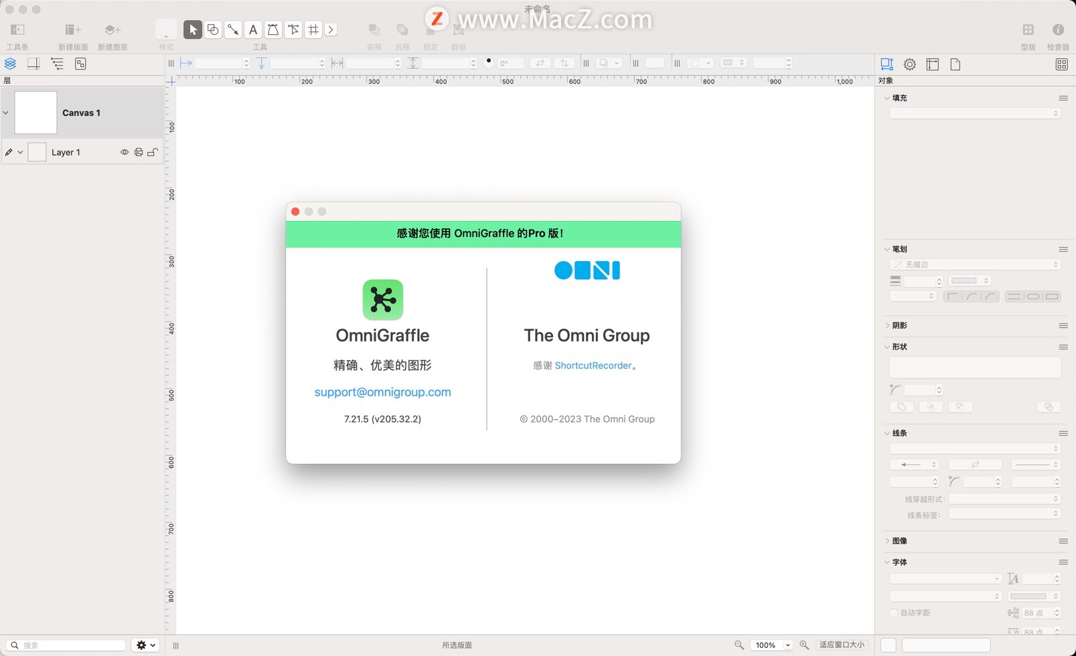
Task: Collapse the 笔划 stroke section
Action: pyautogui.click(x=887, y=249)
